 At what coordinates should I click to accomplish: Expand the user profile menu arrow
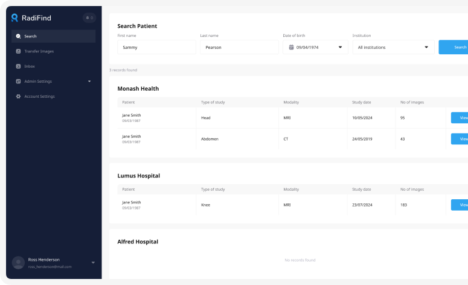tap(93, 263)
